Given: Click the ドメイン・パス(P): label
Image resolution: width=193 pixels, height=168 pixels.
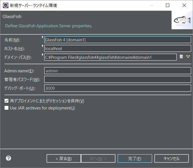Looking at the screenshot, I should (x=18, y=57).
